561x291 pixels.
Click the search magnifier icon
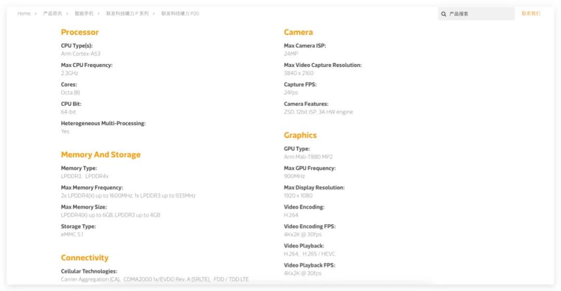(x=444, y=14)
